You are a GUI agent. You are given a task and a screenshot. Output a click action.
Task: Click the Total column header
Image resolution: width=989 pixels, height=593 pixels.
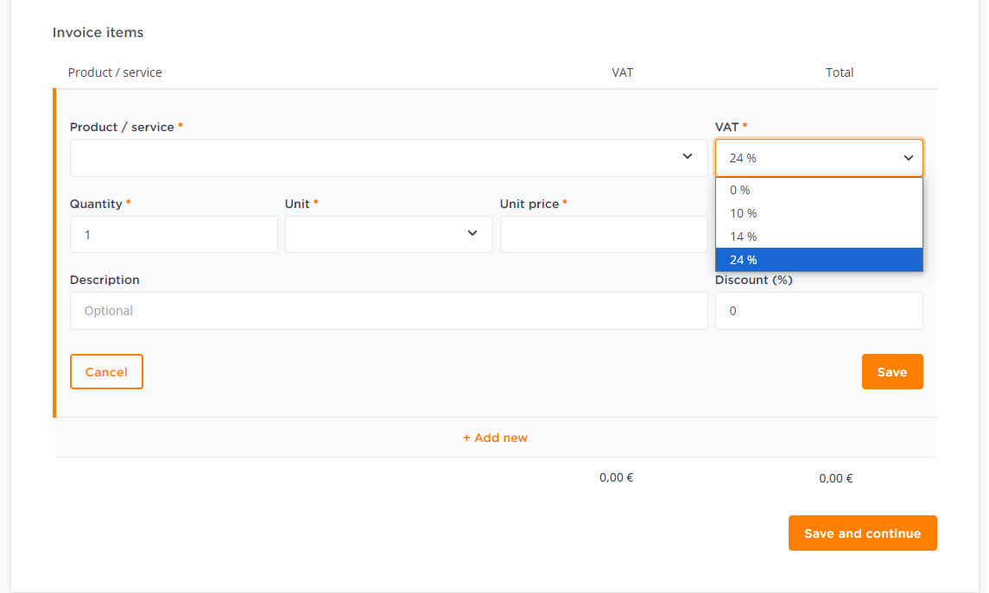(840, 73)
